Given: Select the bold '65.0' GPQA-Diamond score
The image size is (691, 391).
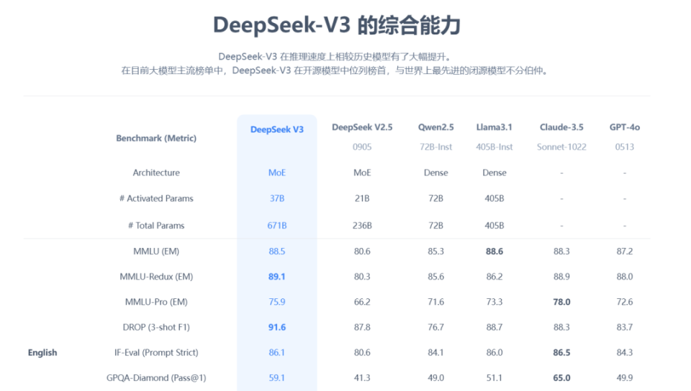Looking at the screenshot, I should (561, 378).
